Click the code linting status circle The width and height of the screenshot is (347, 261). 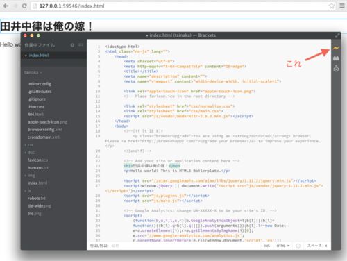(x=298, y=246)
